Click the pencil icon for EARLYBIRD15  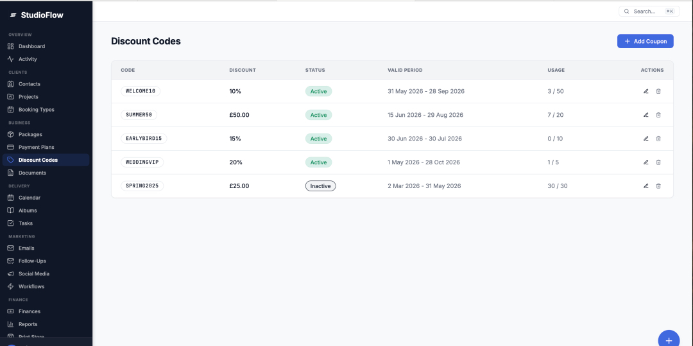click(646, 138)
